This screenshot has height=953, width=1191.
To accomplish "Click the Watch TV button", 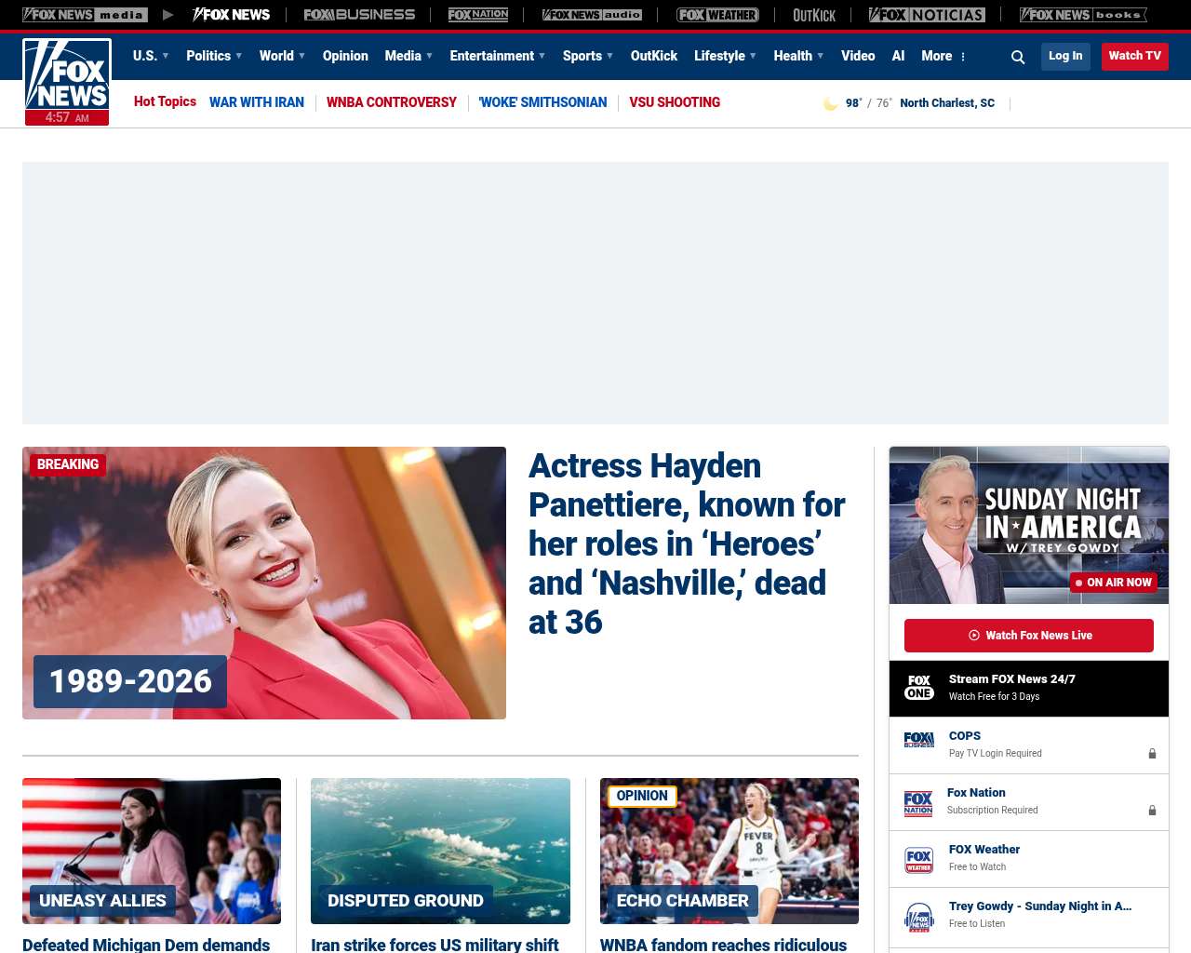I will [x=1135, y=56].
